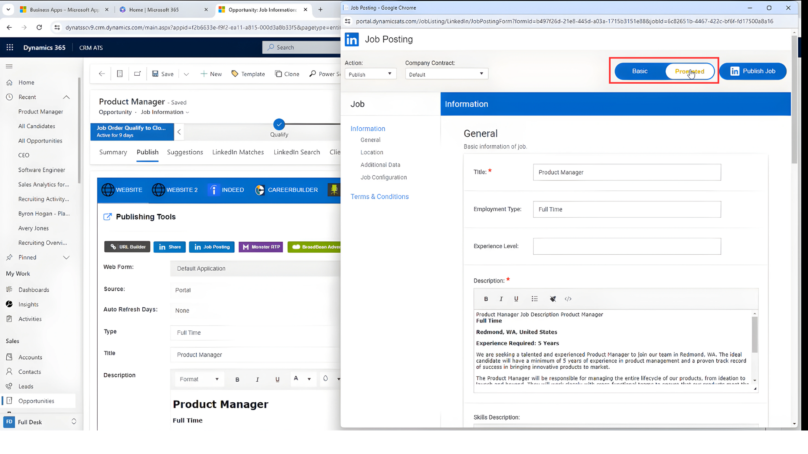Viewport: 808px width, 454px height.
Task: Toggle HTML source view in description editor
Action: coord(568,299)
